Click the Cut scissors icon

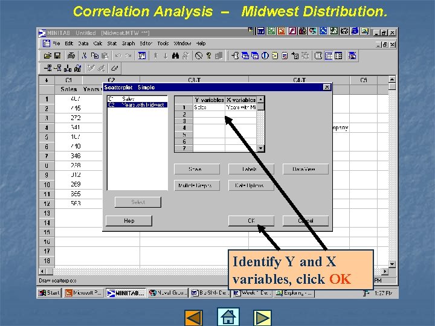[85, 56]
